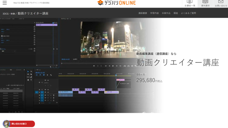This screenshot has height=128, width=228.
Task: Click the 3DCG・映像 breadcrumb link
Action: click(9, 14)
